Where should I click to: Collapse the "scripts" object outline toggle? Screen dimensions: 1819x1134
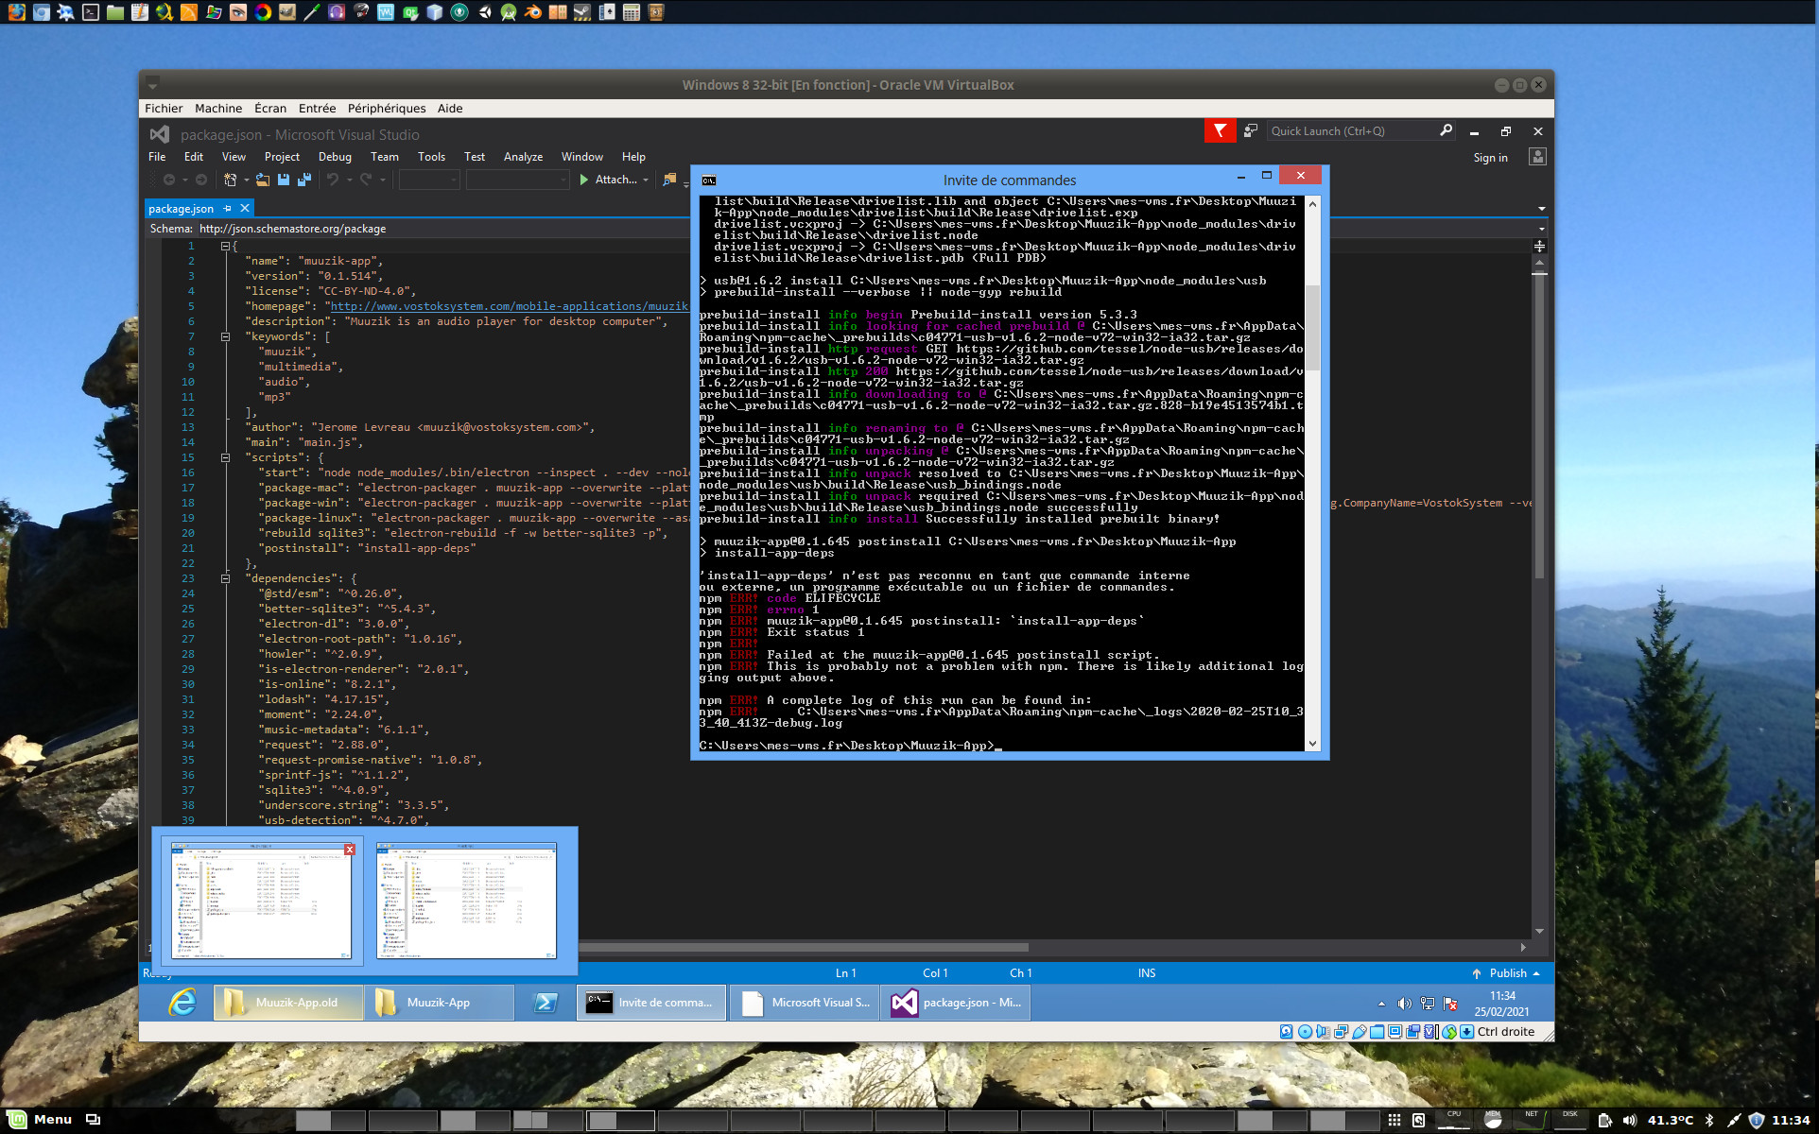click(x=226, y=457)
